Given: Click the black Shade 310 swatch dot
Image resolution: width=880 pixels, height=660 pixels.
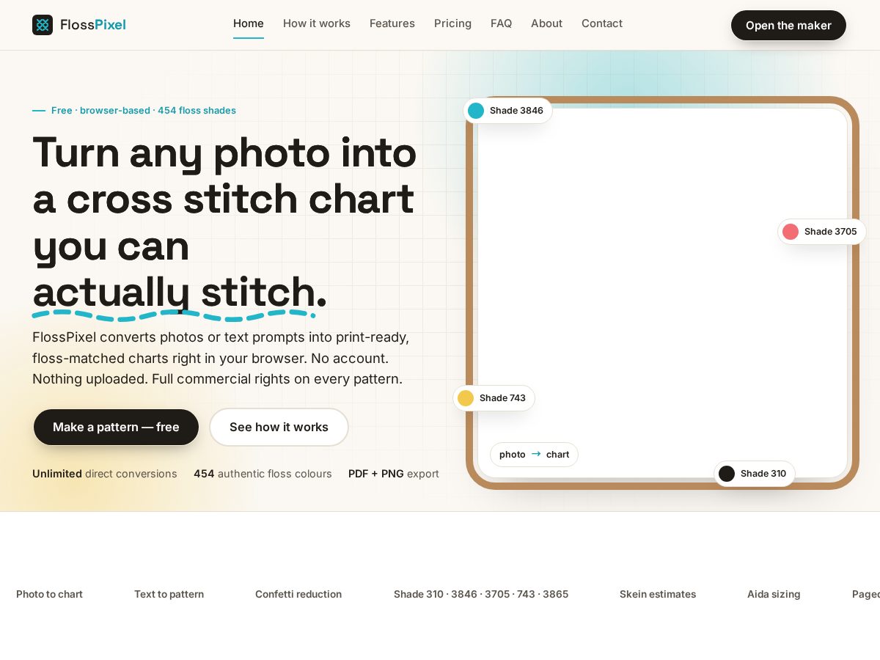Looking at the screenshot, I should pos(727,474).
